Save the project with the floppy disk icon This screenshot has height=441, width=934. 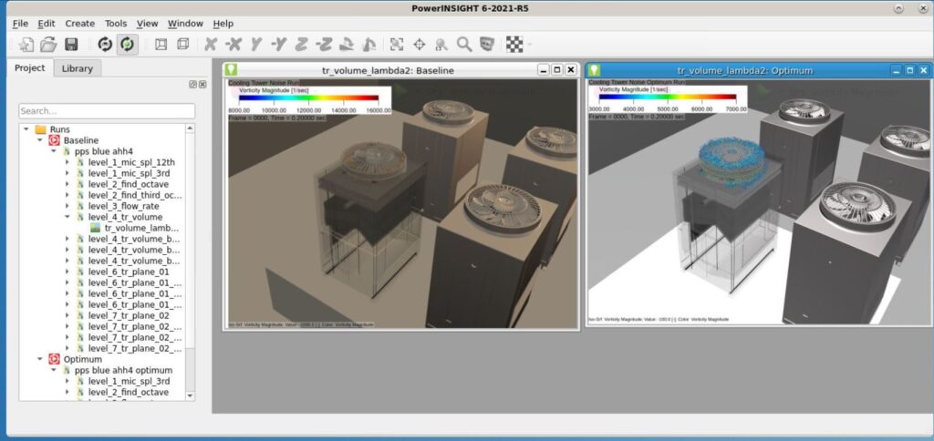71,44
